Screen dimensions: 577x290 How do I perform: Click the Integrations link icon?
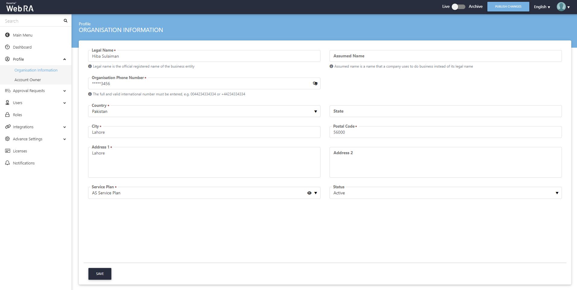[8, 127]
